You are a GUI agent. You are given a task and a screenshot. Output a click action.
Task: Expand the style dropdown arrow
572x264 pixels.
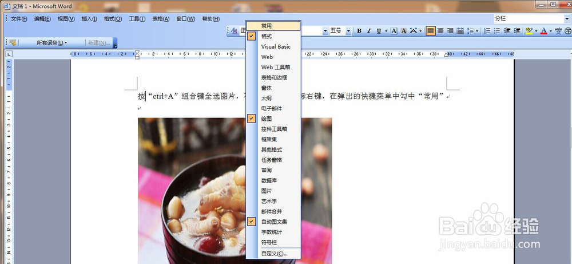point(325,31)
